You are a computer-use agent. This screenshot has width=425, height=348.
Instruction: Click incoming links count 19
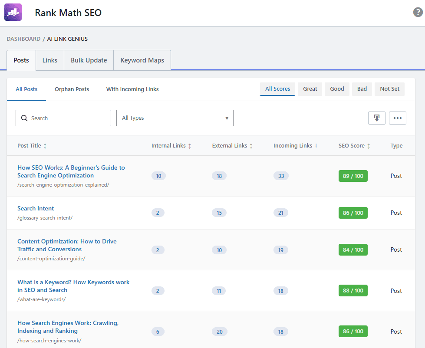281,250
